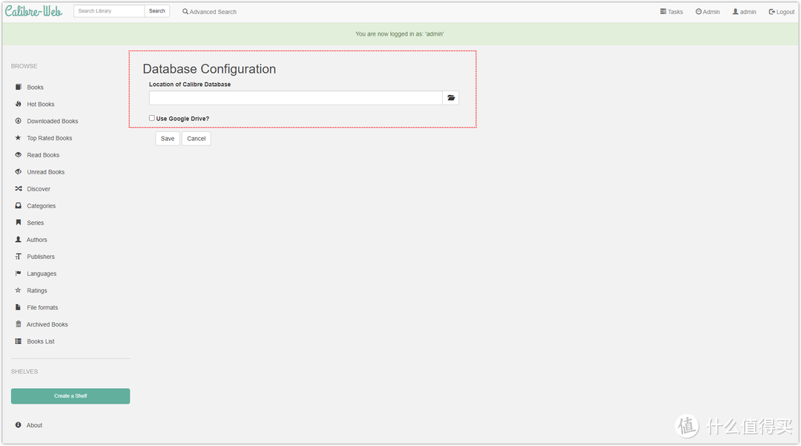
Task: Click the Series bookmark icon
Action: click(19, 222)
